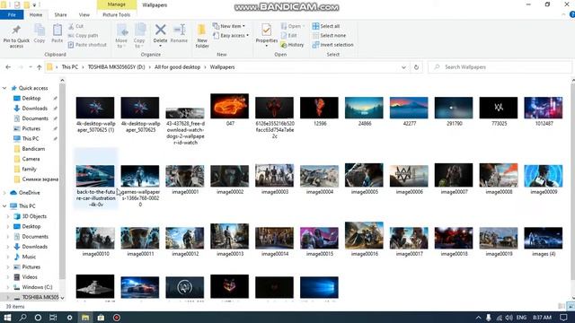
Task: Click the Edit command in Open group
Action: [289, 36]
